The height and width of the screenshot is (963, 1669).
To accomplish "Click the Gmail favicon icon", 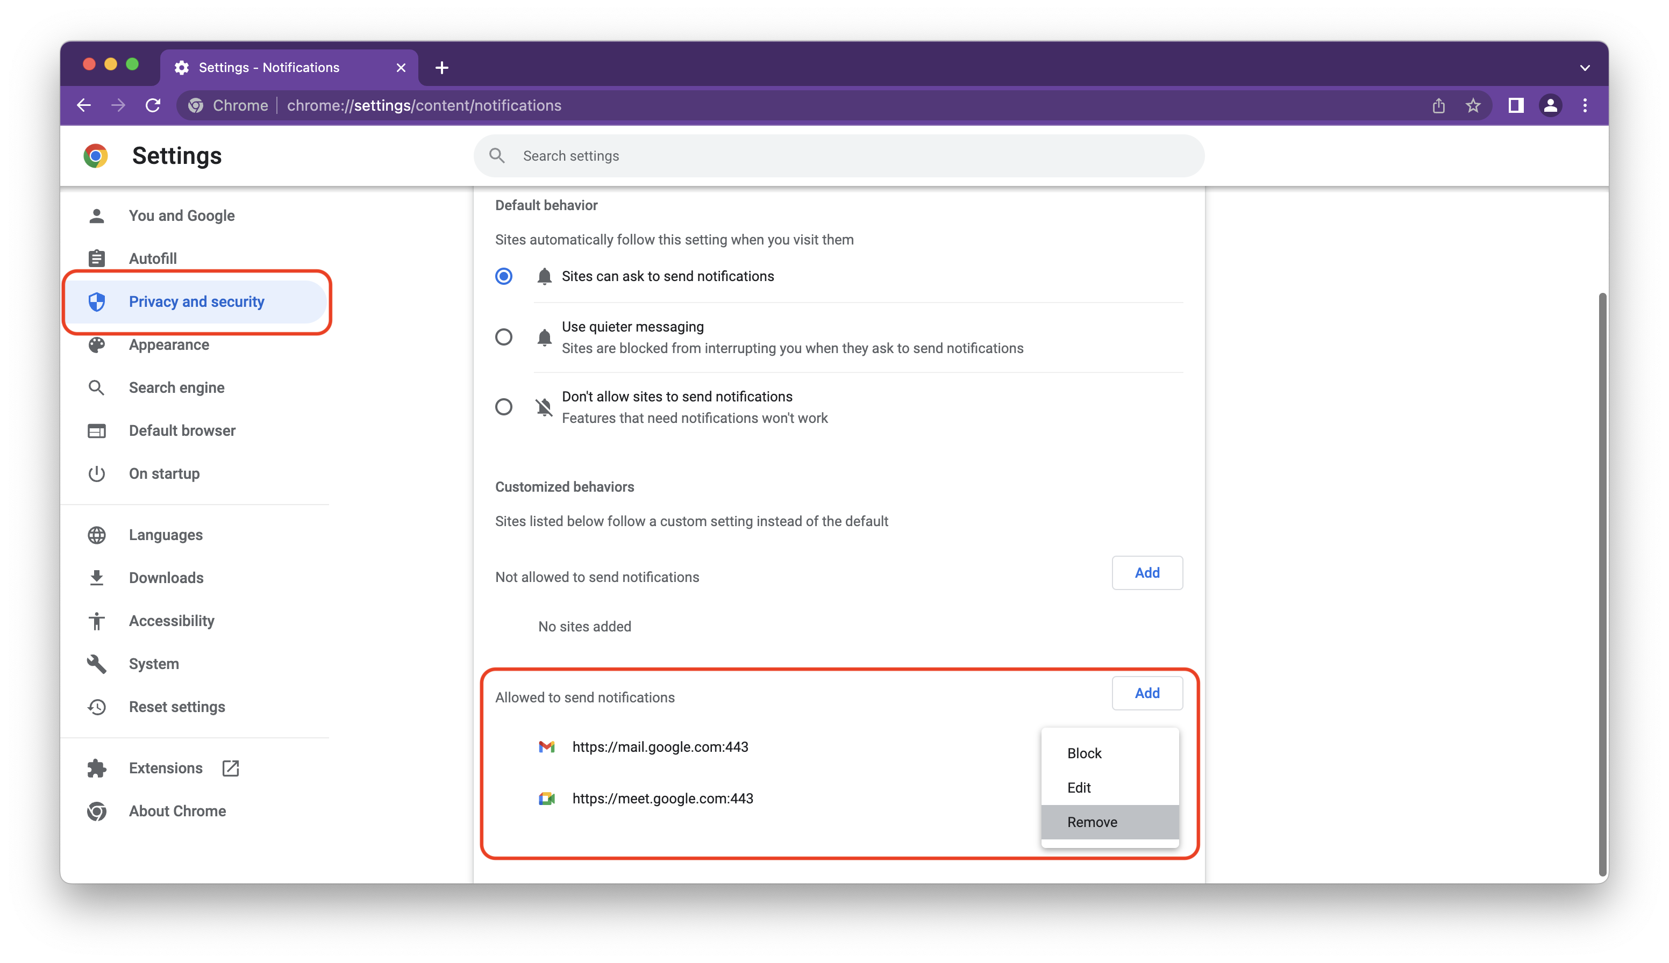I will coord(547,747).
